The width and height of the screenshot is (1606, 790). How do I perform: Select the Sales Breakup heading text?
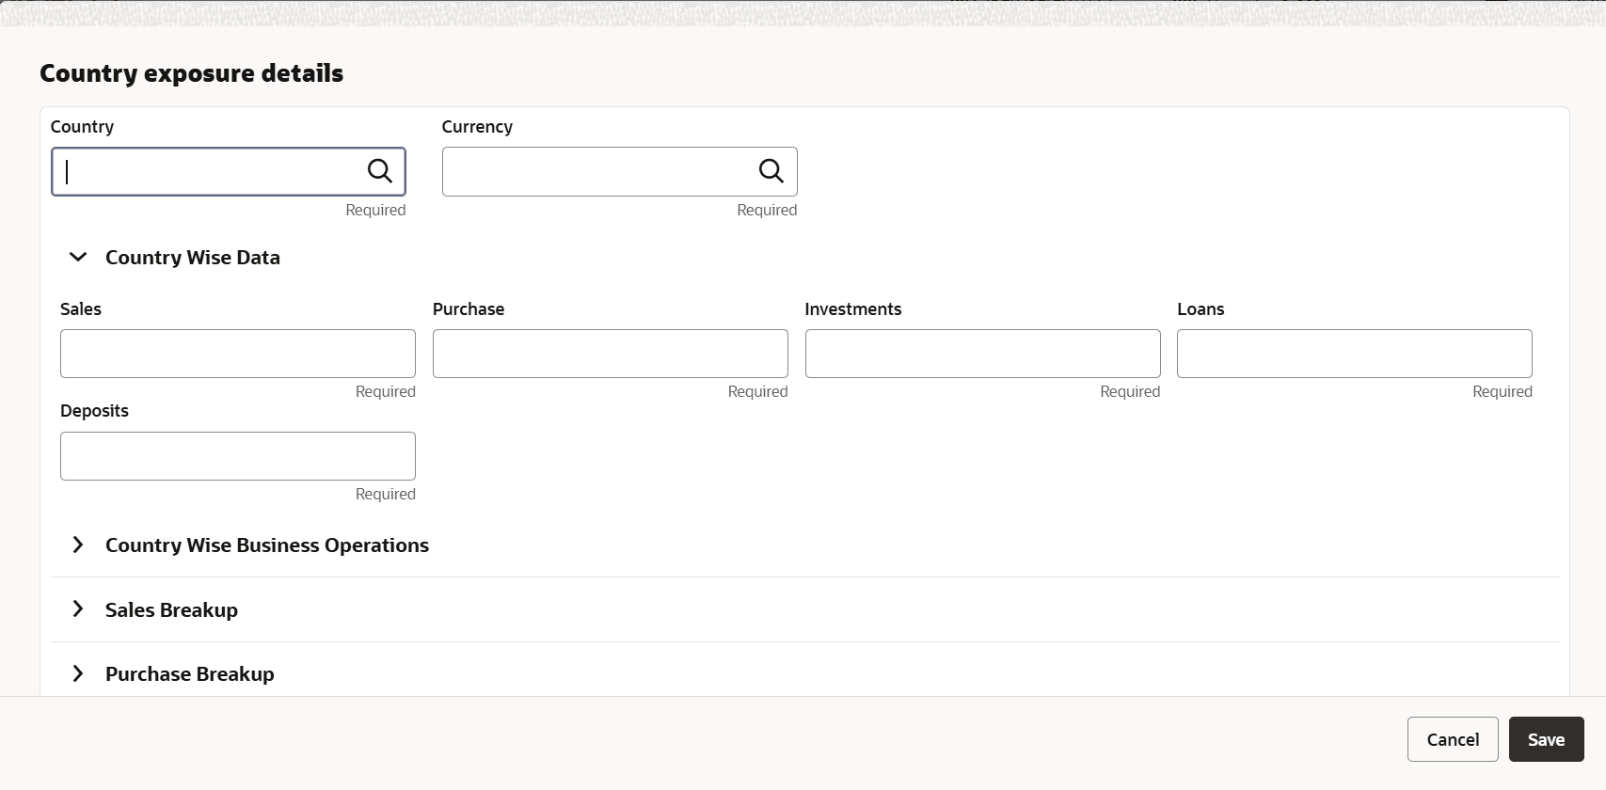[171, 610]
